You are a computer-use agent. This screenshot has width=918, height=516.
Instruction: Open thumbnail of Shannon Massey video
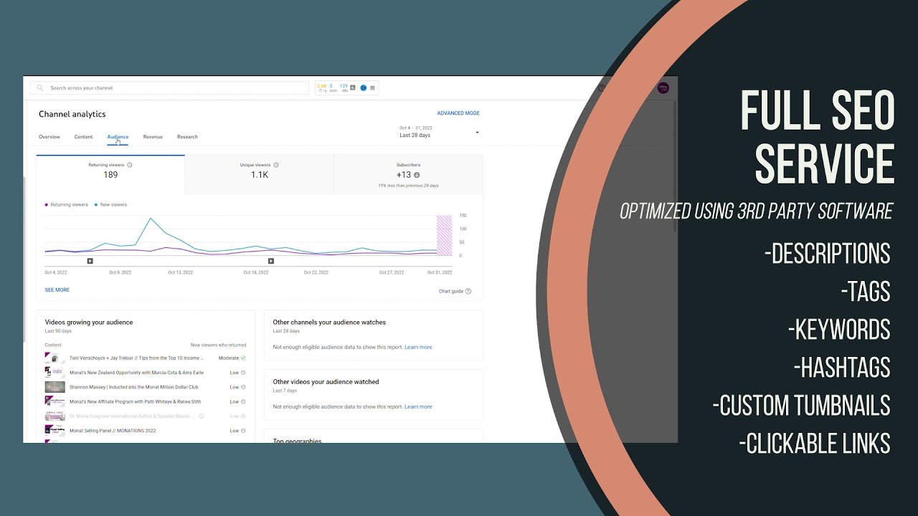coord(55,387)
